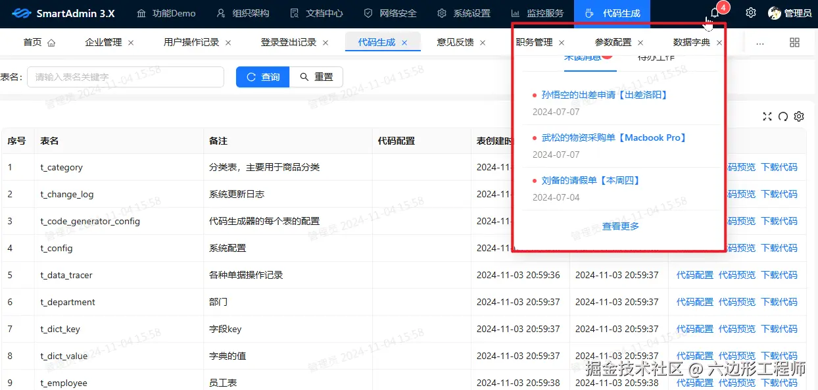This screenshot has height=390, width=818.
Task: Switch to the 登录登出记录 tab
Action: tap(289, 43)
